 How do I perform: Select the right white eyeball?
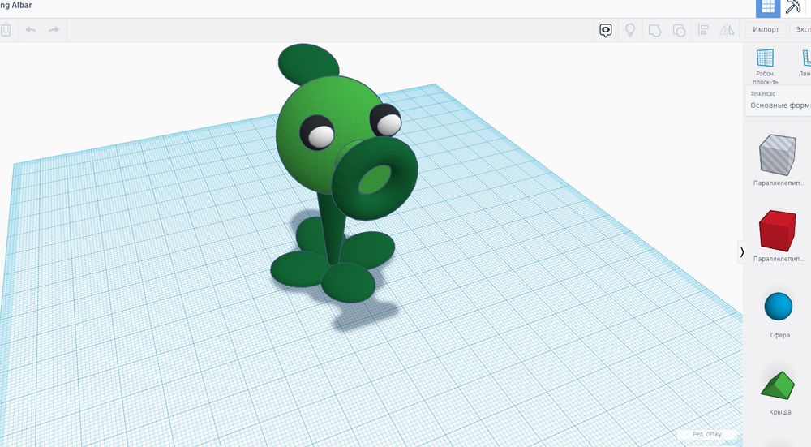point(388,123)
